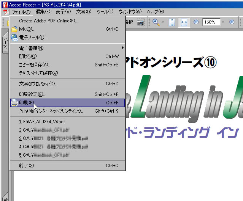Open recent file number 5

click(67, 155)
